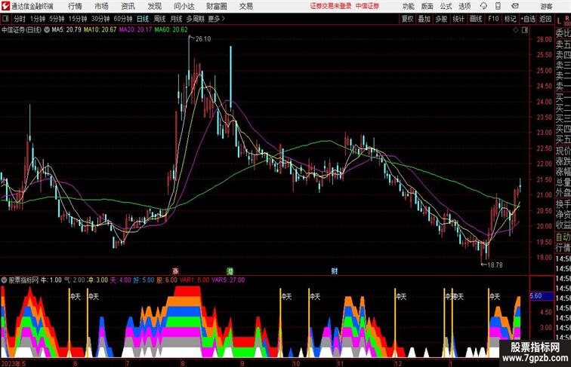Image resolution: width=571 pixels, height=367 pixels.
Task: Switch to the 15分钟 period tab
Action: (78, 19)
